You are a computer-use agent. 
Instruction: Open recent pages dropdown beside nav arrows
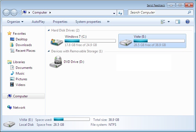19,12
